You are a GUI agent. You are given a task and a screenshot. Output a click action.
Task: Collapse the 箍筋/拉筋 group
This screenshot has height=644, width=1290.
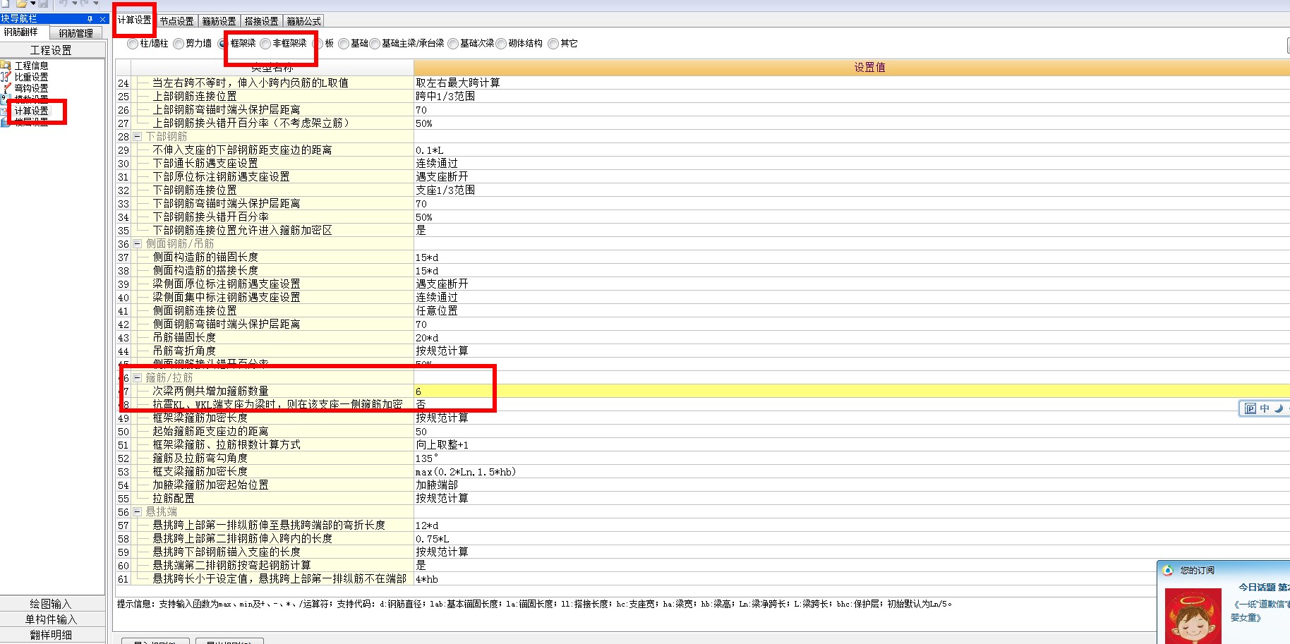[138, 378]
